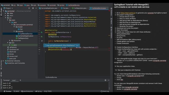Open the start.spring.io link in notes

coord(128,13)
